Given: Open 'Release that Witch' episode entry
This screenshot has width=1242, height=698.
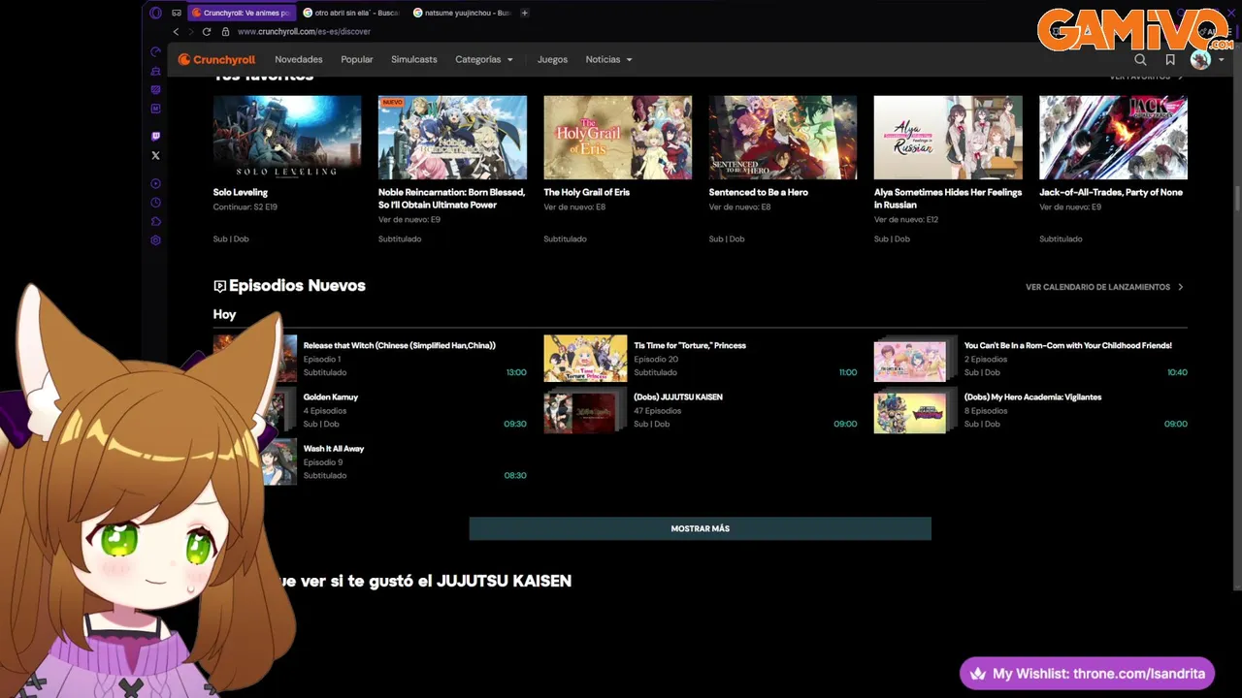Looking at the screenshot, I should (x=370, y=359).
